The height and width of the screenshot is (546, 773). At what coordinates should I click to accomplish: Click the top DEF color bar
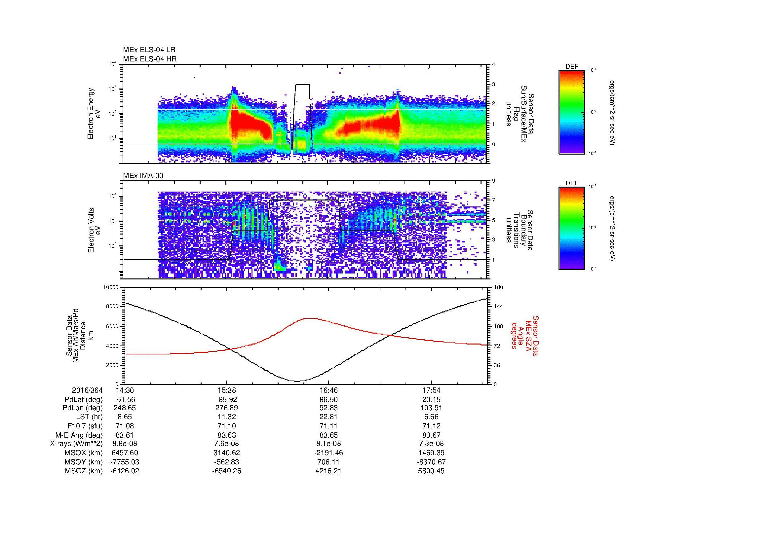pyautogui.click(x=571, y=112)
